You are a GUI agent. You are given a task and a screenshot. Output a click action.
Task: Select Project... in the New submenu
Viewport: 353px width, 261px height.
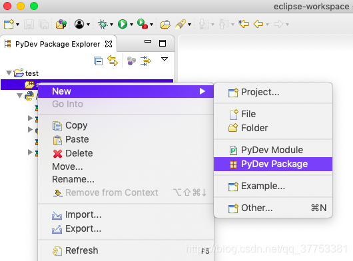tap(273, 93)
